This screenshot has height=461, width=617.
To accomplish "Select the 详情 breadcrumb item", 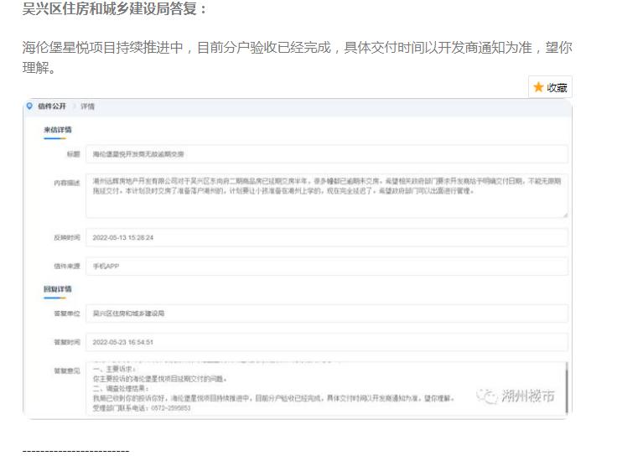I will point(88,106).
